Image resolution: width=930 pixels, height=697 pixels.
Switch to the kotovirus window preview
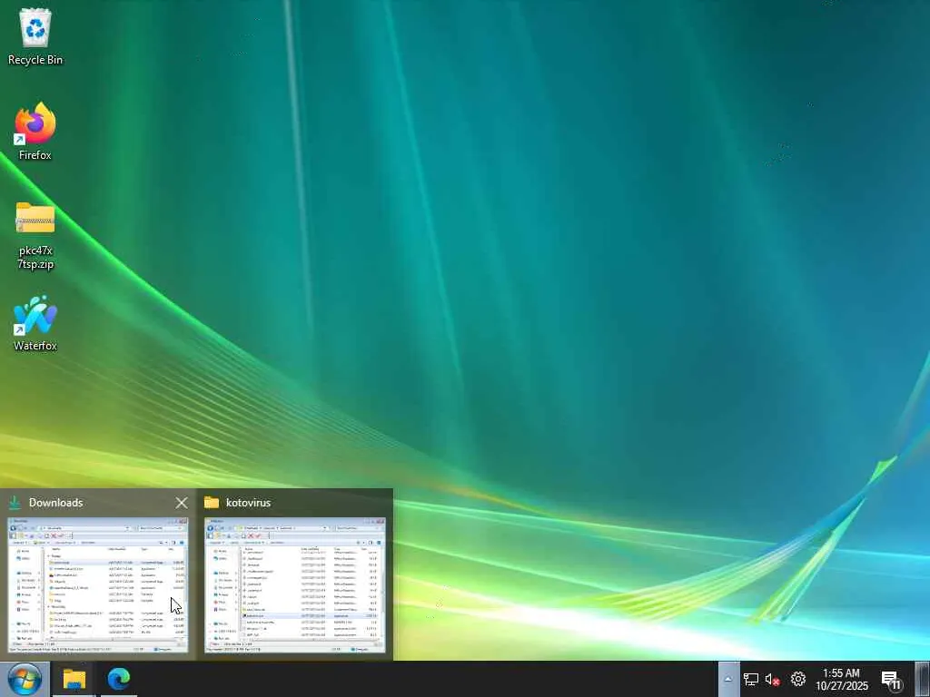coord(295,585)
